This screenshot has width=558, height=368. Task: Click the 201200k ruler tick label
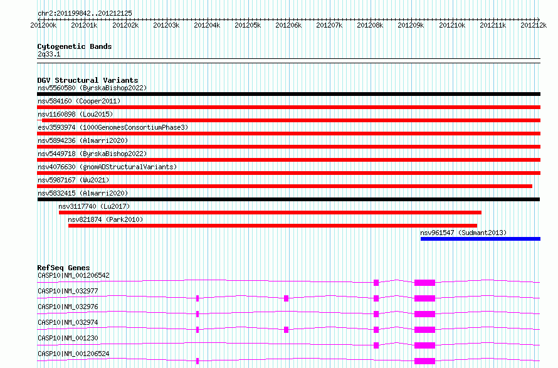[x=43, y=25]
